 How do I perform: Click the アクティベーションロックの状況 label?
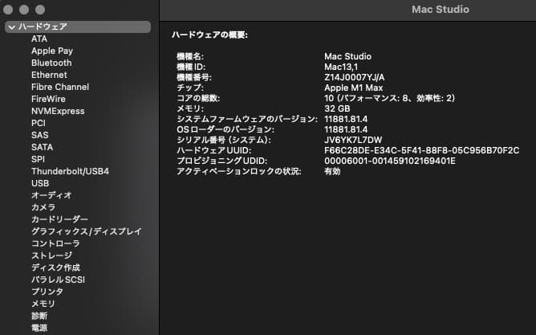click(x=239, y=171)
